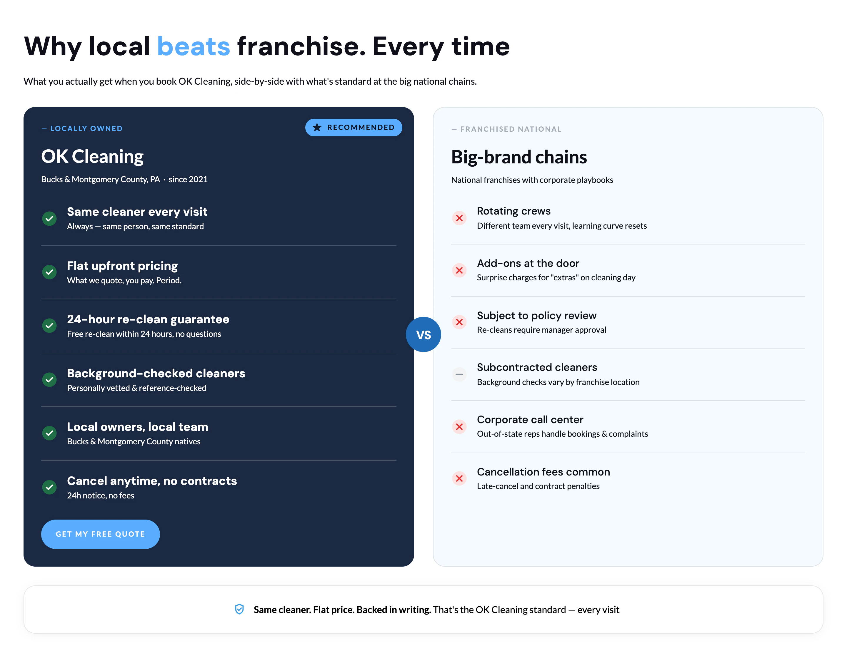Click the green check beside Flat upfront pricing
Screen dimensions: 847x663
point(49,272)
